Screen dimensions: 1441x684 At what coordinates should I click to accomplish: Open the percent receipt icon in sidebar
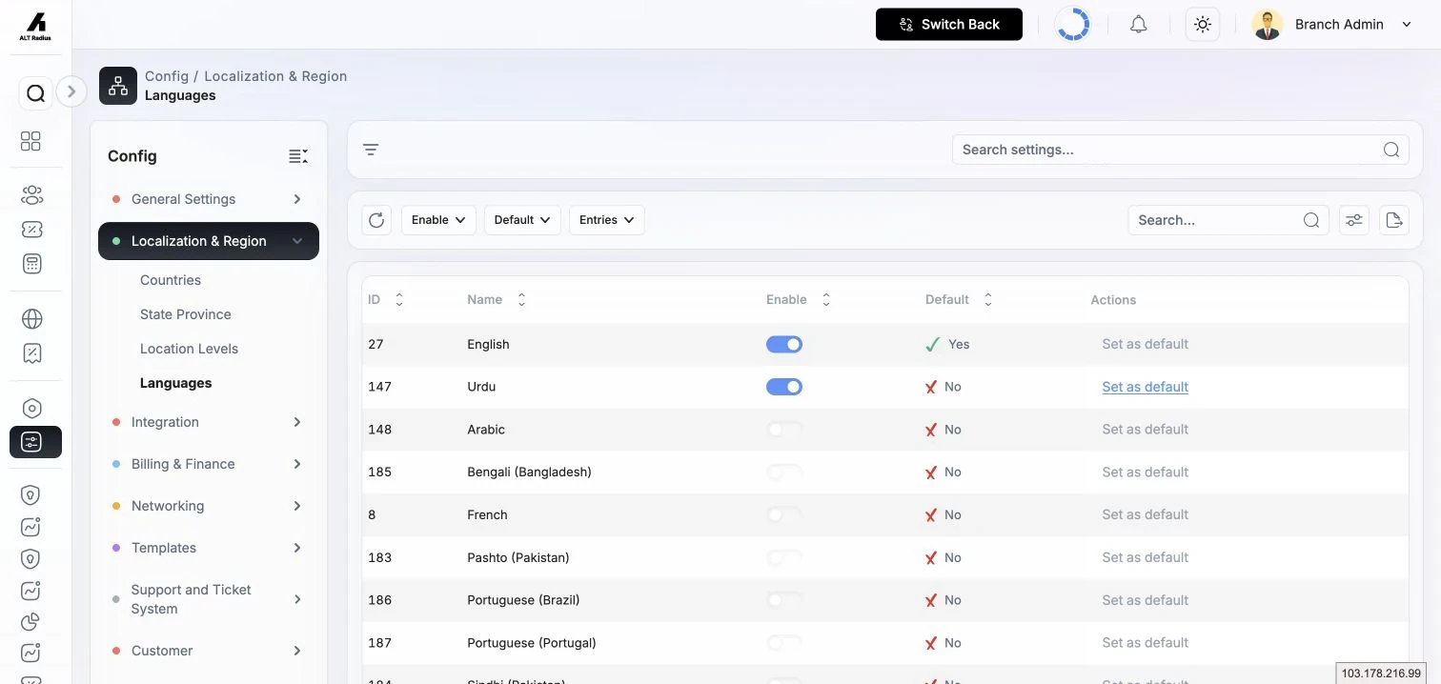point(31,353)
